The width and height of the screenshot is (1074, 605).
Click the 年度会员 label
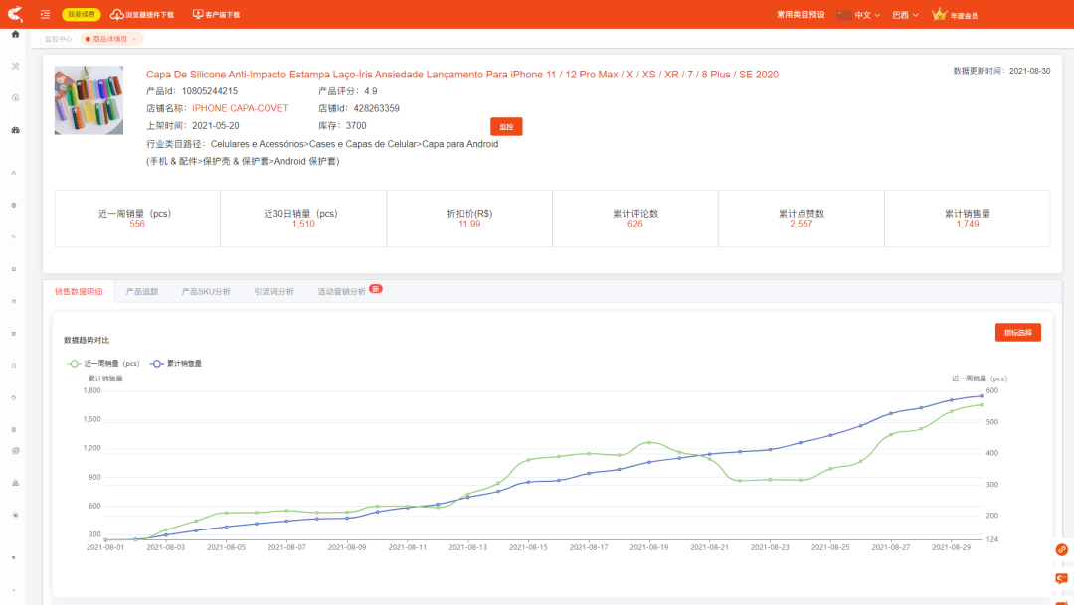pos(964,16)
